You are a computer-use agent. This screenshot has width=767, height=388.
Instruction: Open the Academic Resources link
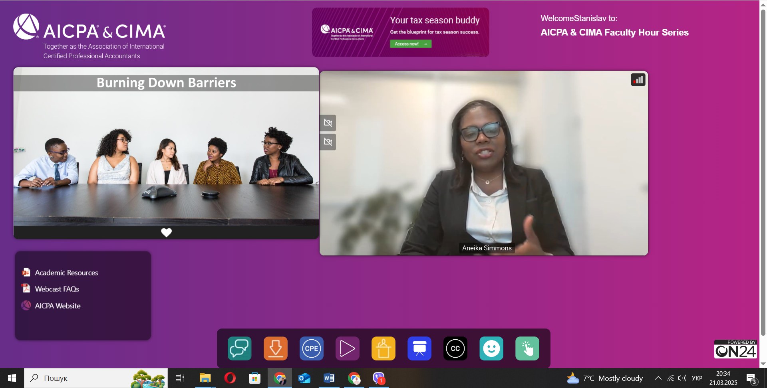coord(66,273)
